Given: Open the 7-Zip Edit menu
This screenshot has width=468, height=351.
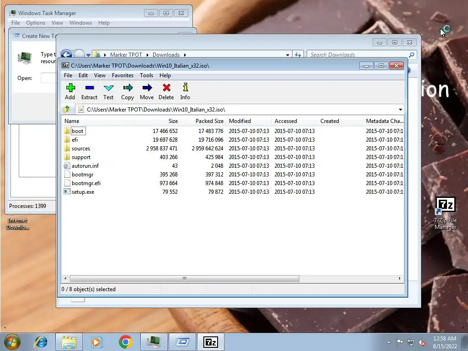Looking at the screenshot, I should (83, 75).
